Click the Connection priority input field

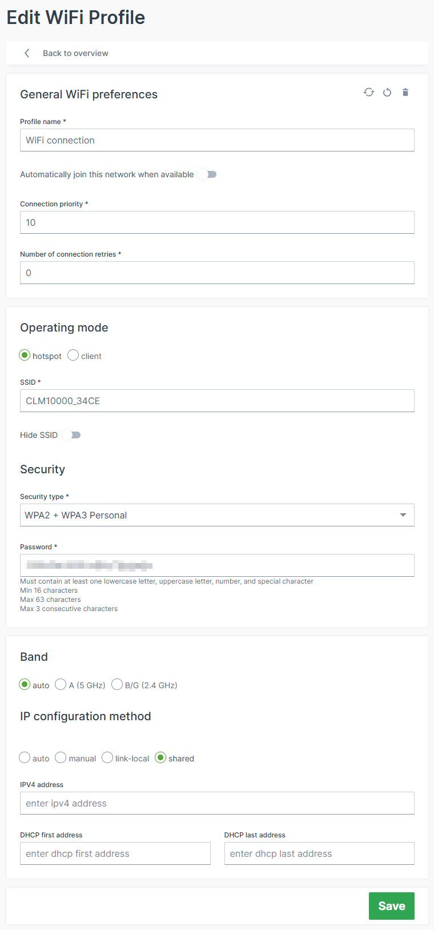pos(217,222)
